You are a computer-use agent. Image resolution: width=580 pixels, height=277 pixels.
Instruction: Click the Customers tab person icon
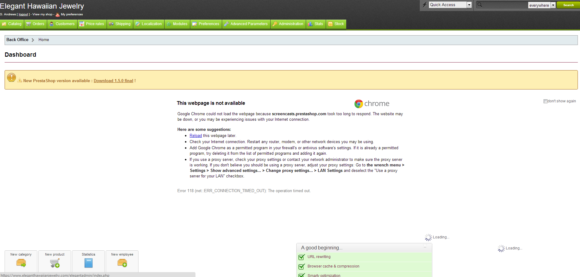(51, 24)
